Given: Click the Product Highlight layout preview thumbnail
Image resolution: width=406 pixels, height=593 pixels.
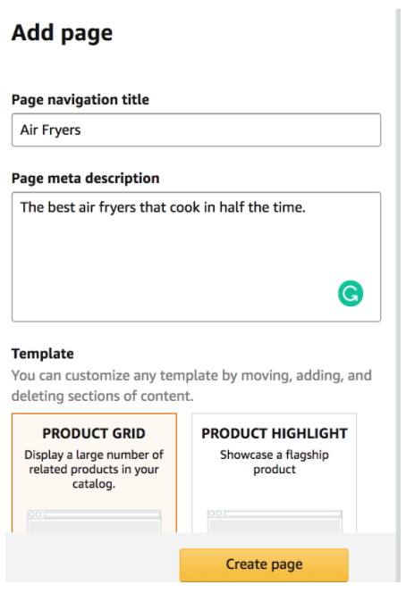Looking at the screenshot, I should coord(275,522).
